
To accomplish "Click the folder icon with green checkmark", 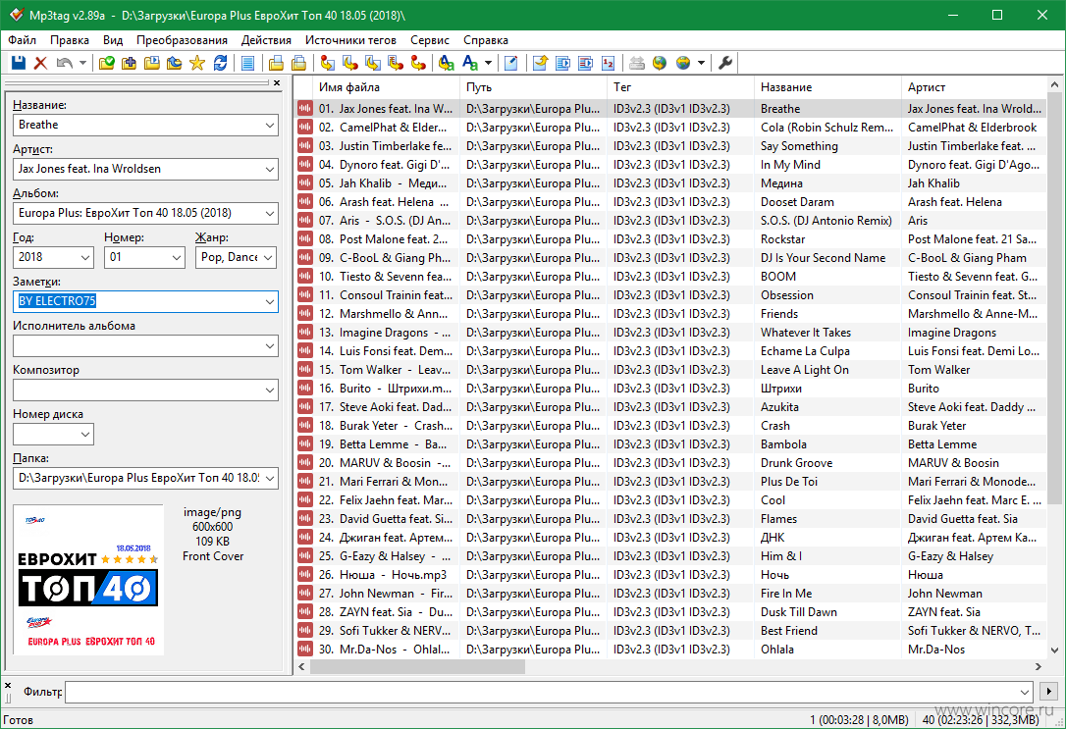I will [107, 63].
